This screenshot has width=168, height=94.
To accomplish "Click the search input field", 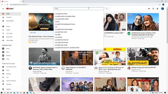I will point(79,9).
